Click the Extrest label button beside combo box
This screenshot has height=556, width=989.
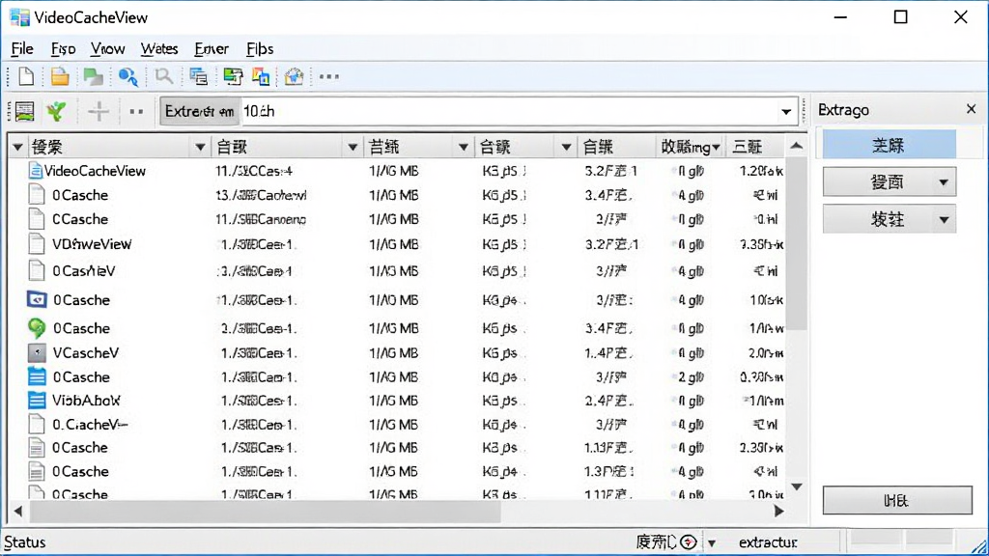pos(200,112)
